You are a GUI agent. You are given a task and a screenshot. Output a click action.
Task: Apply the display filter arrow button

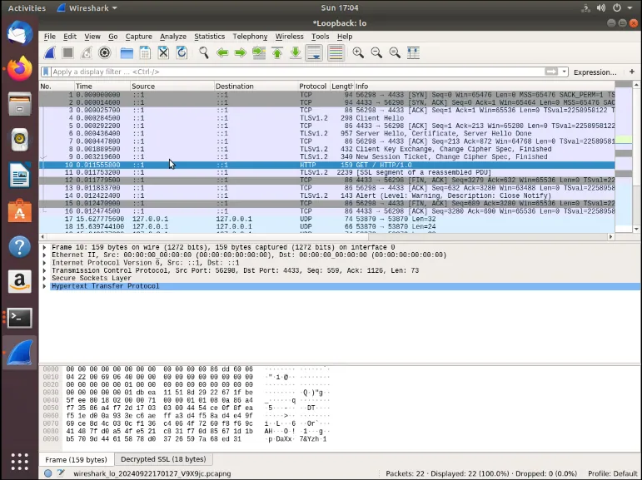point(551,72)
